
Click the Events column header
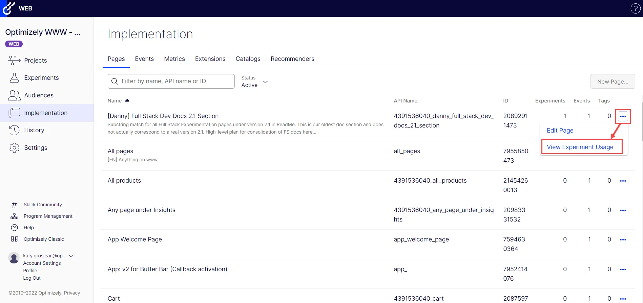point(582,101)
